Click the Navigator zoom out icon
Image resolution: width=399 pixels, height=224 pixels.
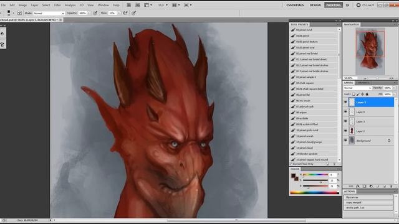[x=365, y=78]
